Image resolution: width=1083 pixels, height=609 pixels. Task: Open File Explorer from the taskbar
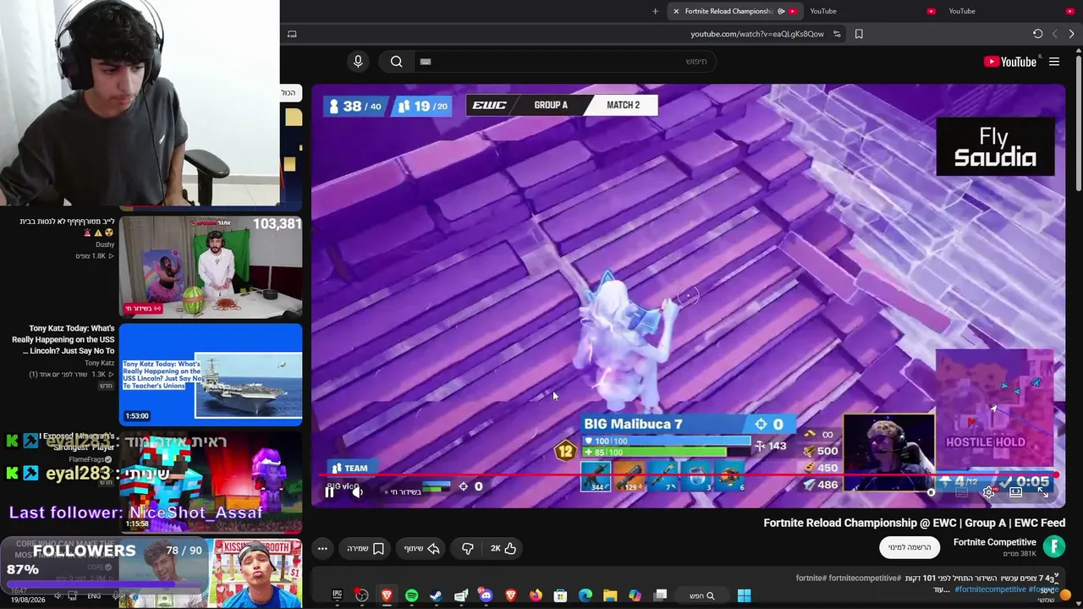(610, 595)
